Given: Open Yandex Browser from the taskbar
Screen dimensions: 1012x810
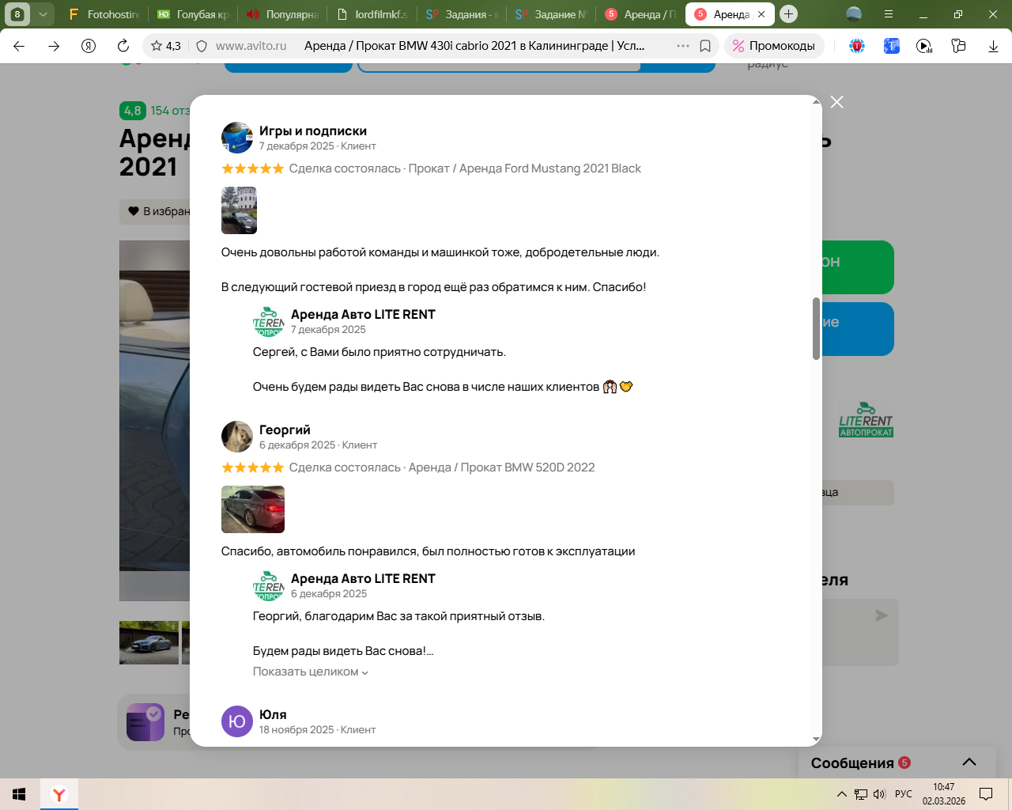Looking at the screenshot, I should coord(59,794).
